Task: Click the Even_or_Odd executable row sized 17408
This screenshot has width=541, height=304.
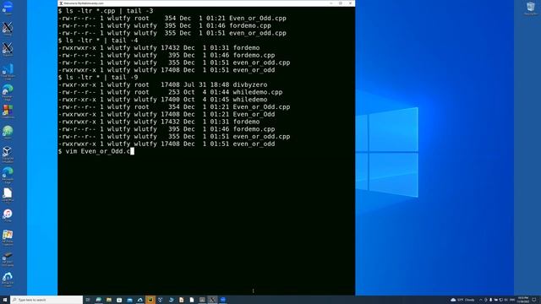Action: (x=167, y=115)
